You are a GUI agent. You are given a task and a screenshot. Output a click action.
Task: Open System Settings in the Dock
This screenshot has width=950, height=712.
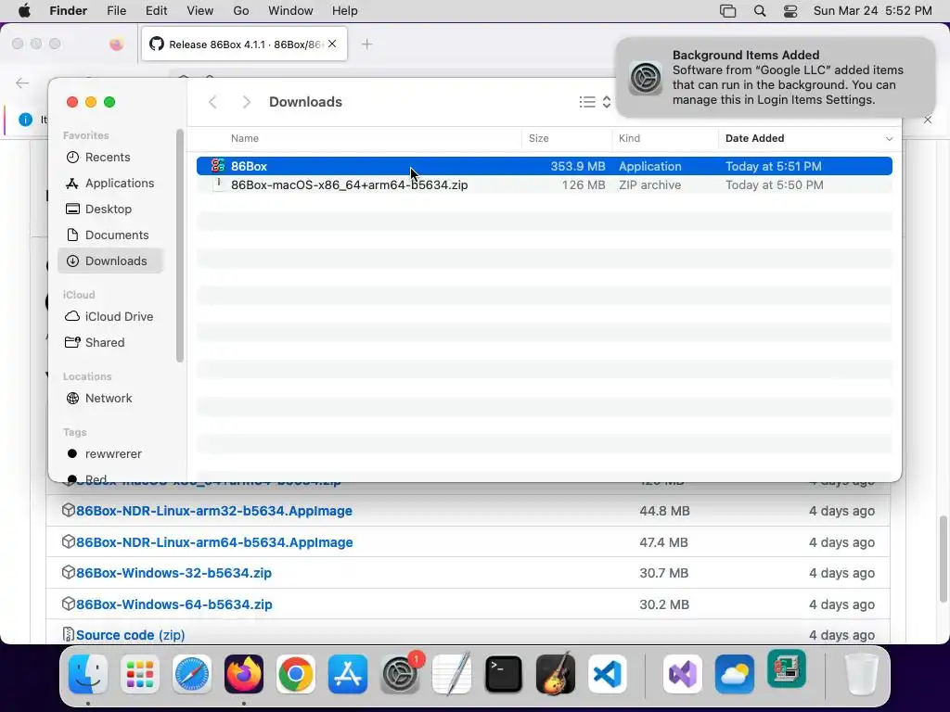[x=400, y=674]
